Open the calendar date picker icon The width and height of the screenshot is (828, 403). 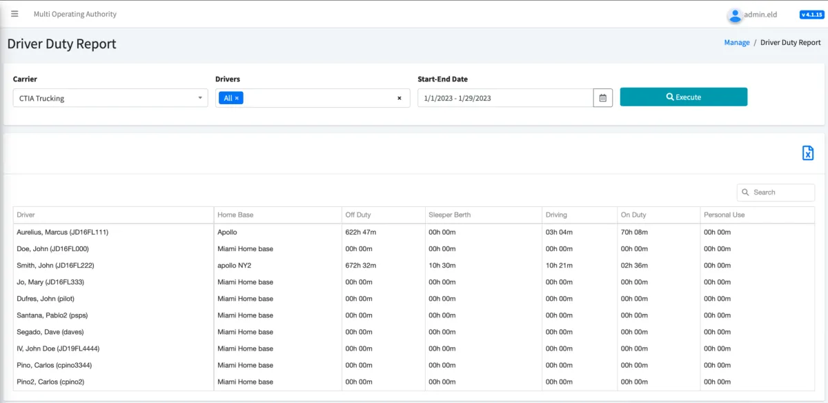pyautogui.click(x=602, y=98)
